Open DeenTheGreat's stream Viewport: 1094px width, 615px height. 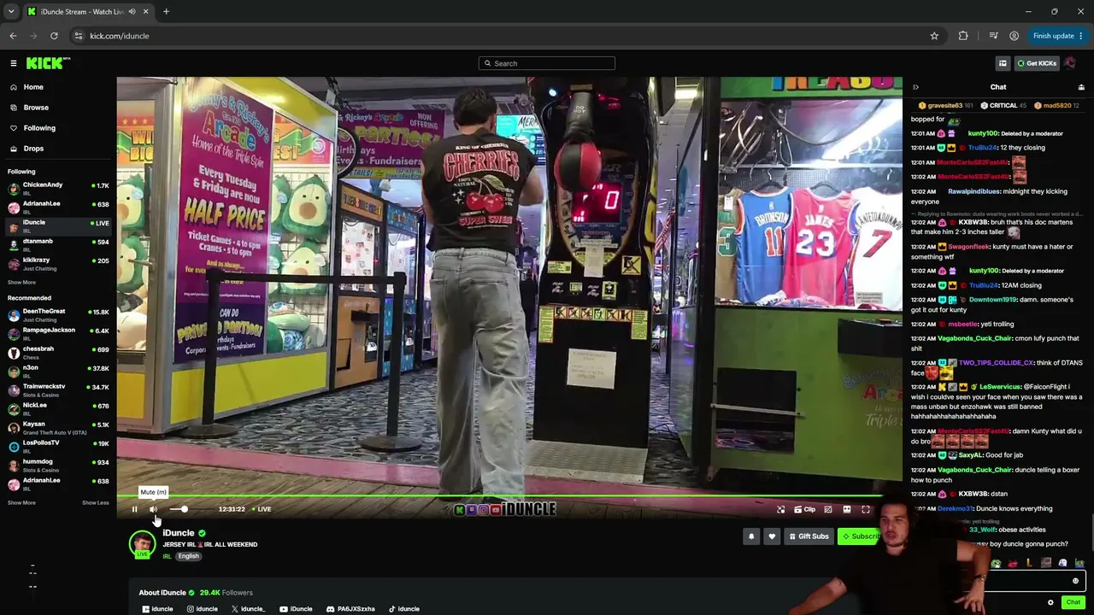point(58,314)
